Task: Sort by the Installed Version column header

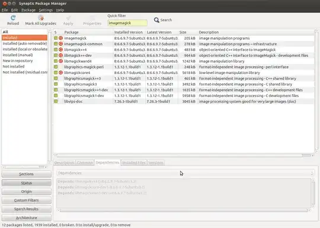Action: pos(129,32)
